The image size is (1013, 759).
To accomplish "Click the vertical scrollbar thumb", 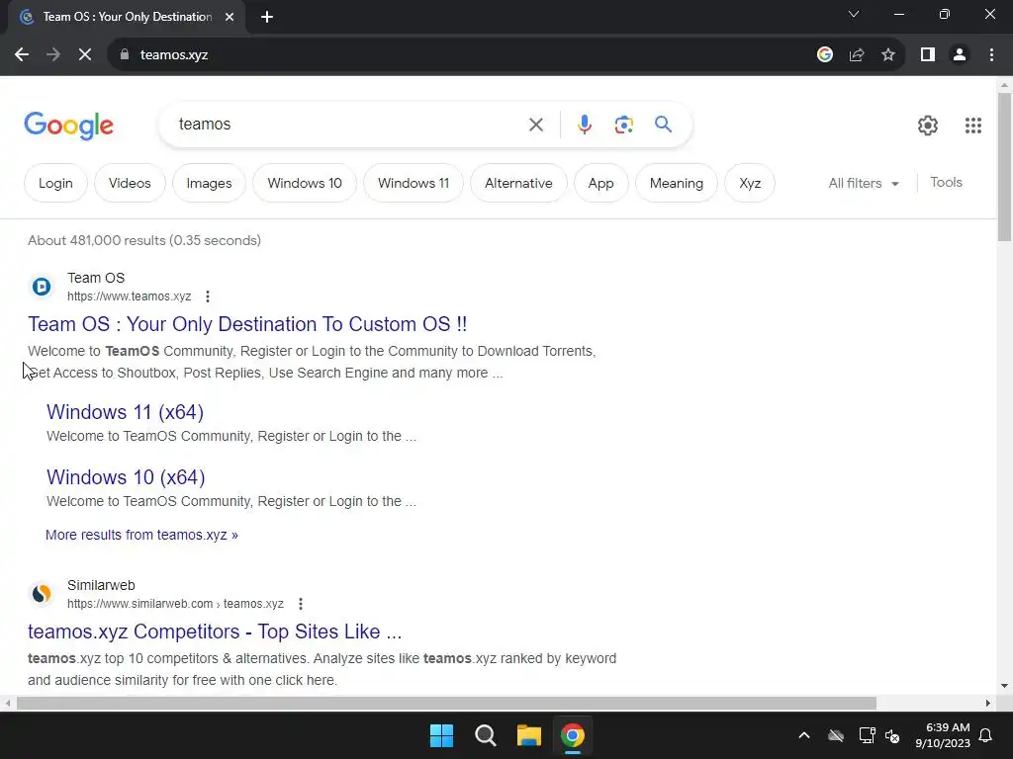I will coord(1004,166).
